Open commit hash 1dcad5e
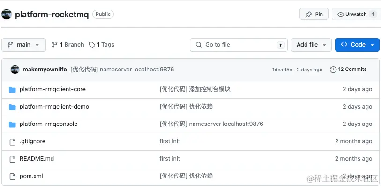Viewport: 381px width, 186px height. [x=282, y=70]
